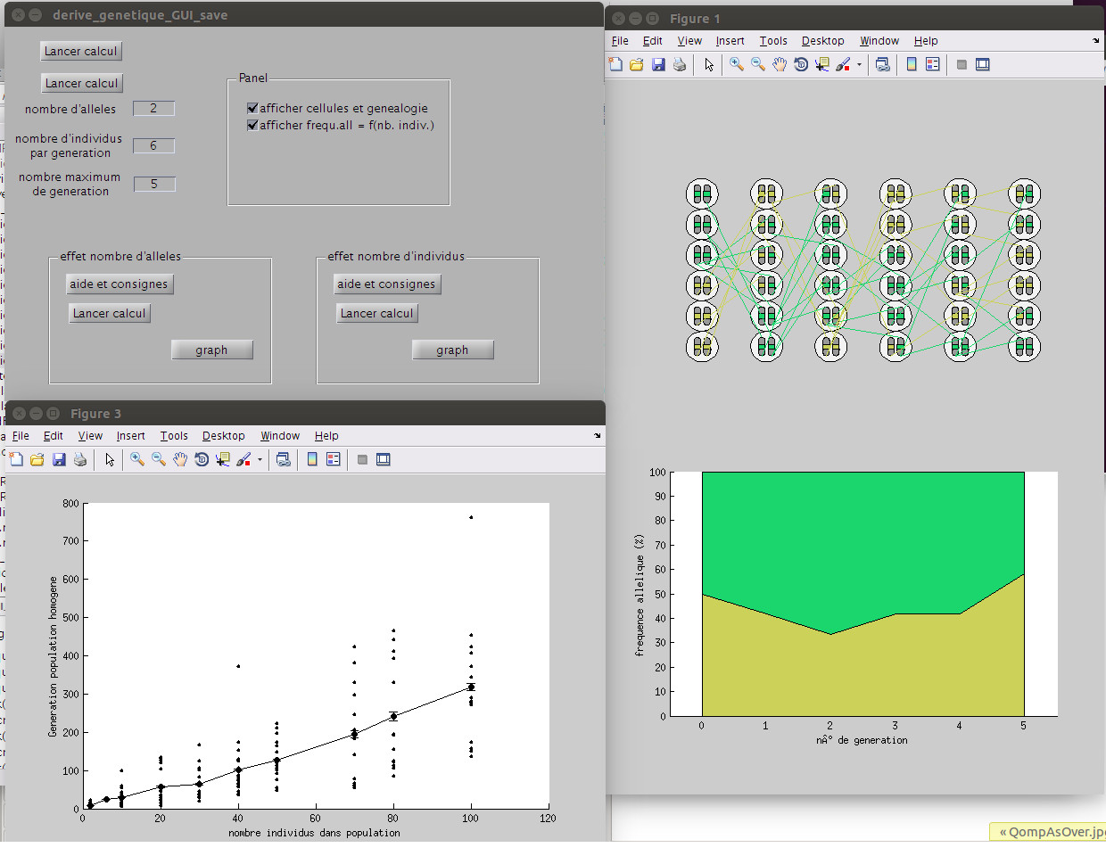
Task: Select Data Cursor tool in Figure 3
Action: [x=223, y=459]
